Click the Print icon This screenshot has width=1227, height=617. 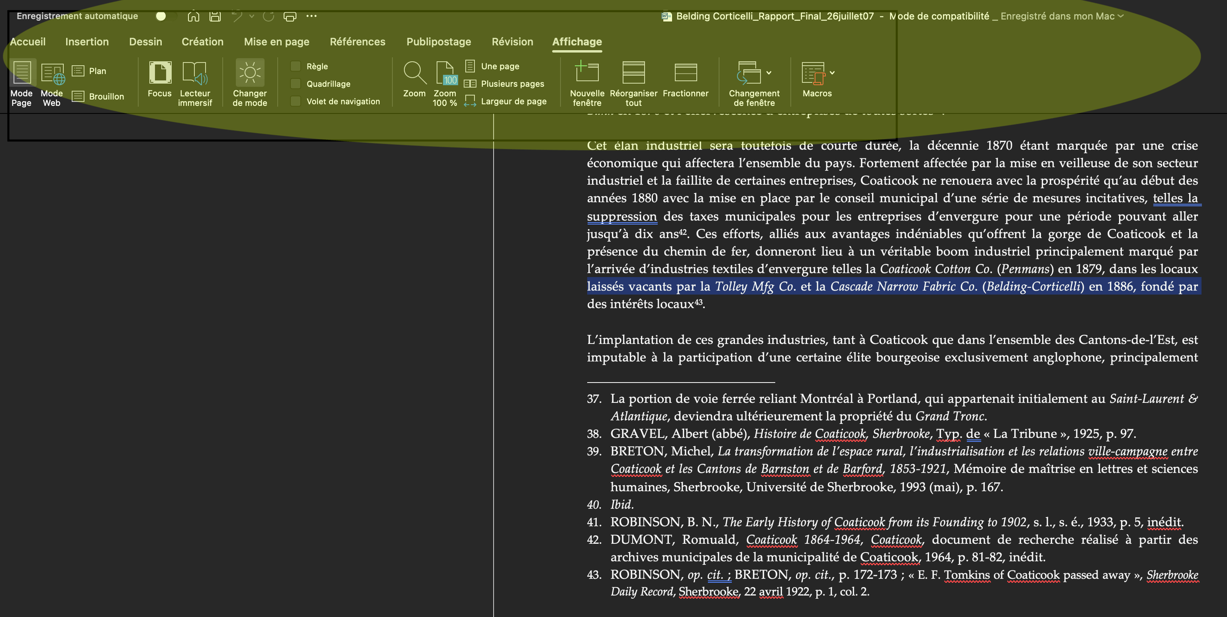click(x=290, y=16)
